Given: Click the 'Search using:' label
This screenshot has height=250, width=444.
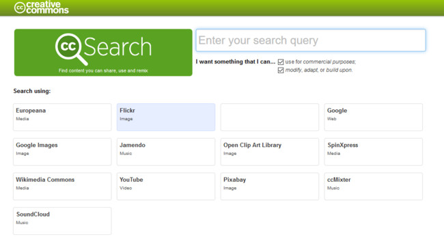Looking at the screenshot, I should pyautogui.click(x=32, y=91).
